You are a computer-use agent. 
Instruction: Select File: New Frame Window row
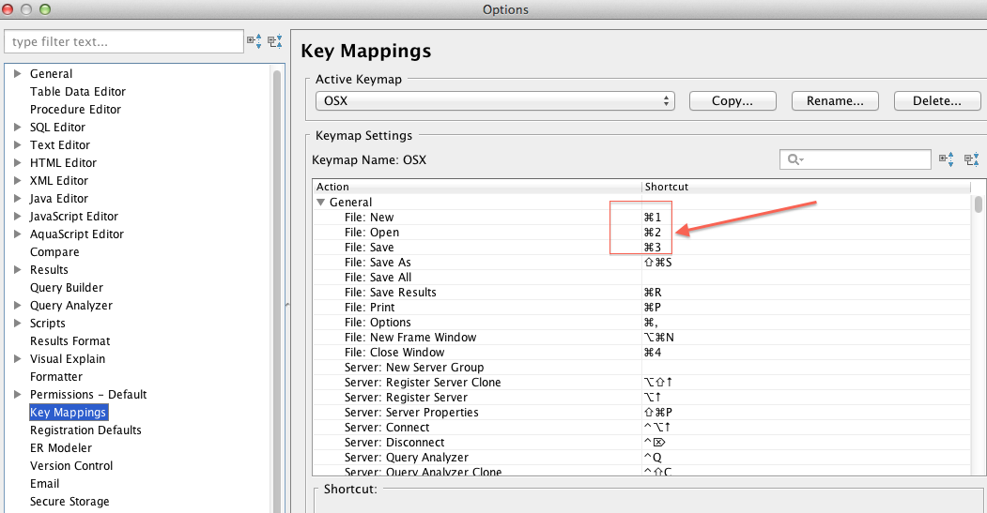641,338
